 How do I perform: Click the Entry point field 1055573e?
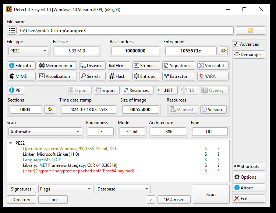coord(191,51)
